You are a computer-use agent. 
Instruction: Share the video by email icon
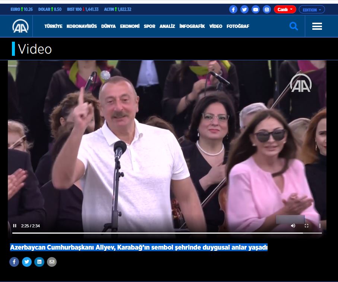(x=52, y=262)
